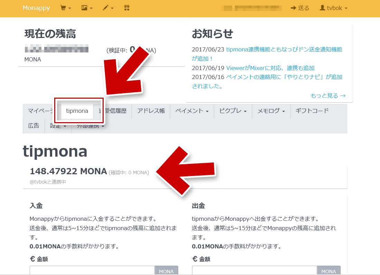Open the tvbok user menu
This screenshot has height=275, width=380.
[x=333, y=8]
